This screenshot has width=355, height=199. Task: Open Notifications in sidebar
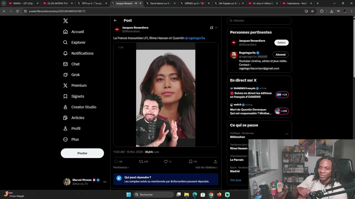(x=78, y=53)
